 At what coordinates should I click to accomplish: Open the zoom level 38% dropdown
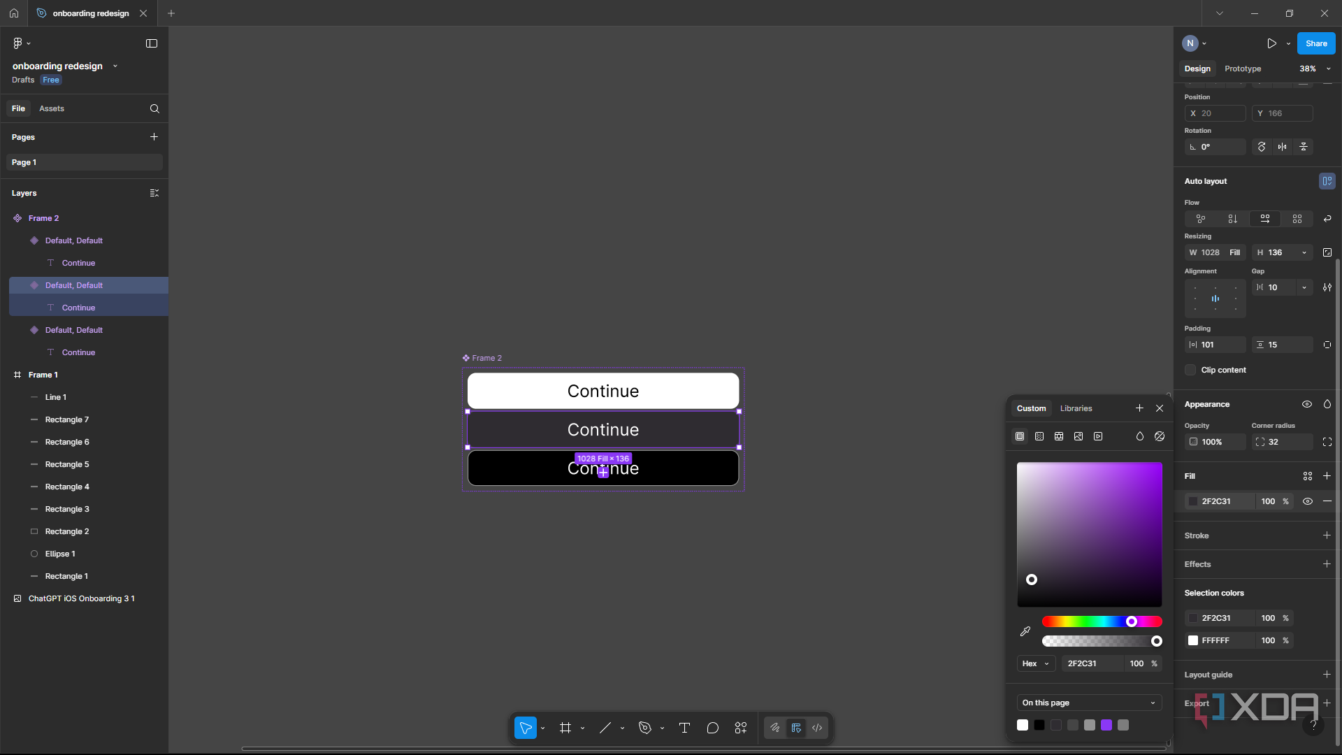pyautogui.click(x=1315, y=69)
